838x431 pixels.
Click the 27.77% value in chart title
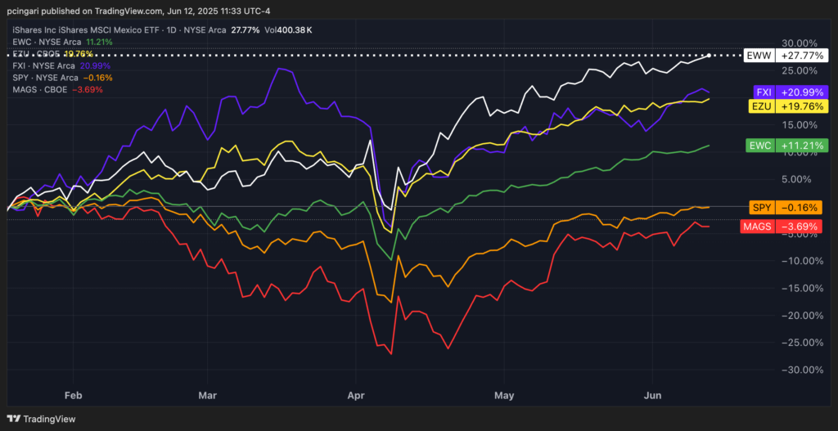246,30
